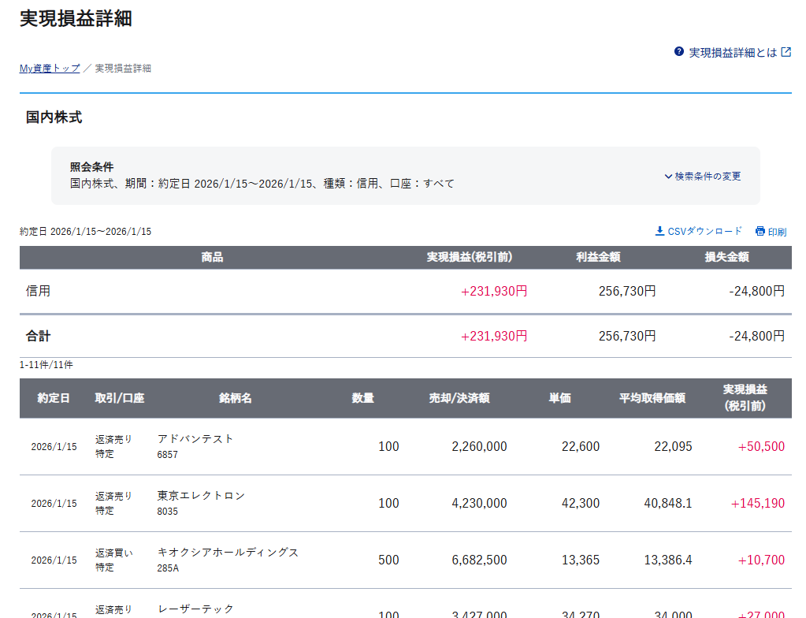
Task: Click the 実現損益(税引前) detail column header
Action: (745, 398)
